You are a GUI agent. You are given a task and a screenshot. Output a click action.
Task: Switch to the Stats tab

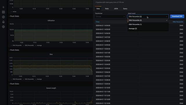point(107,8)
